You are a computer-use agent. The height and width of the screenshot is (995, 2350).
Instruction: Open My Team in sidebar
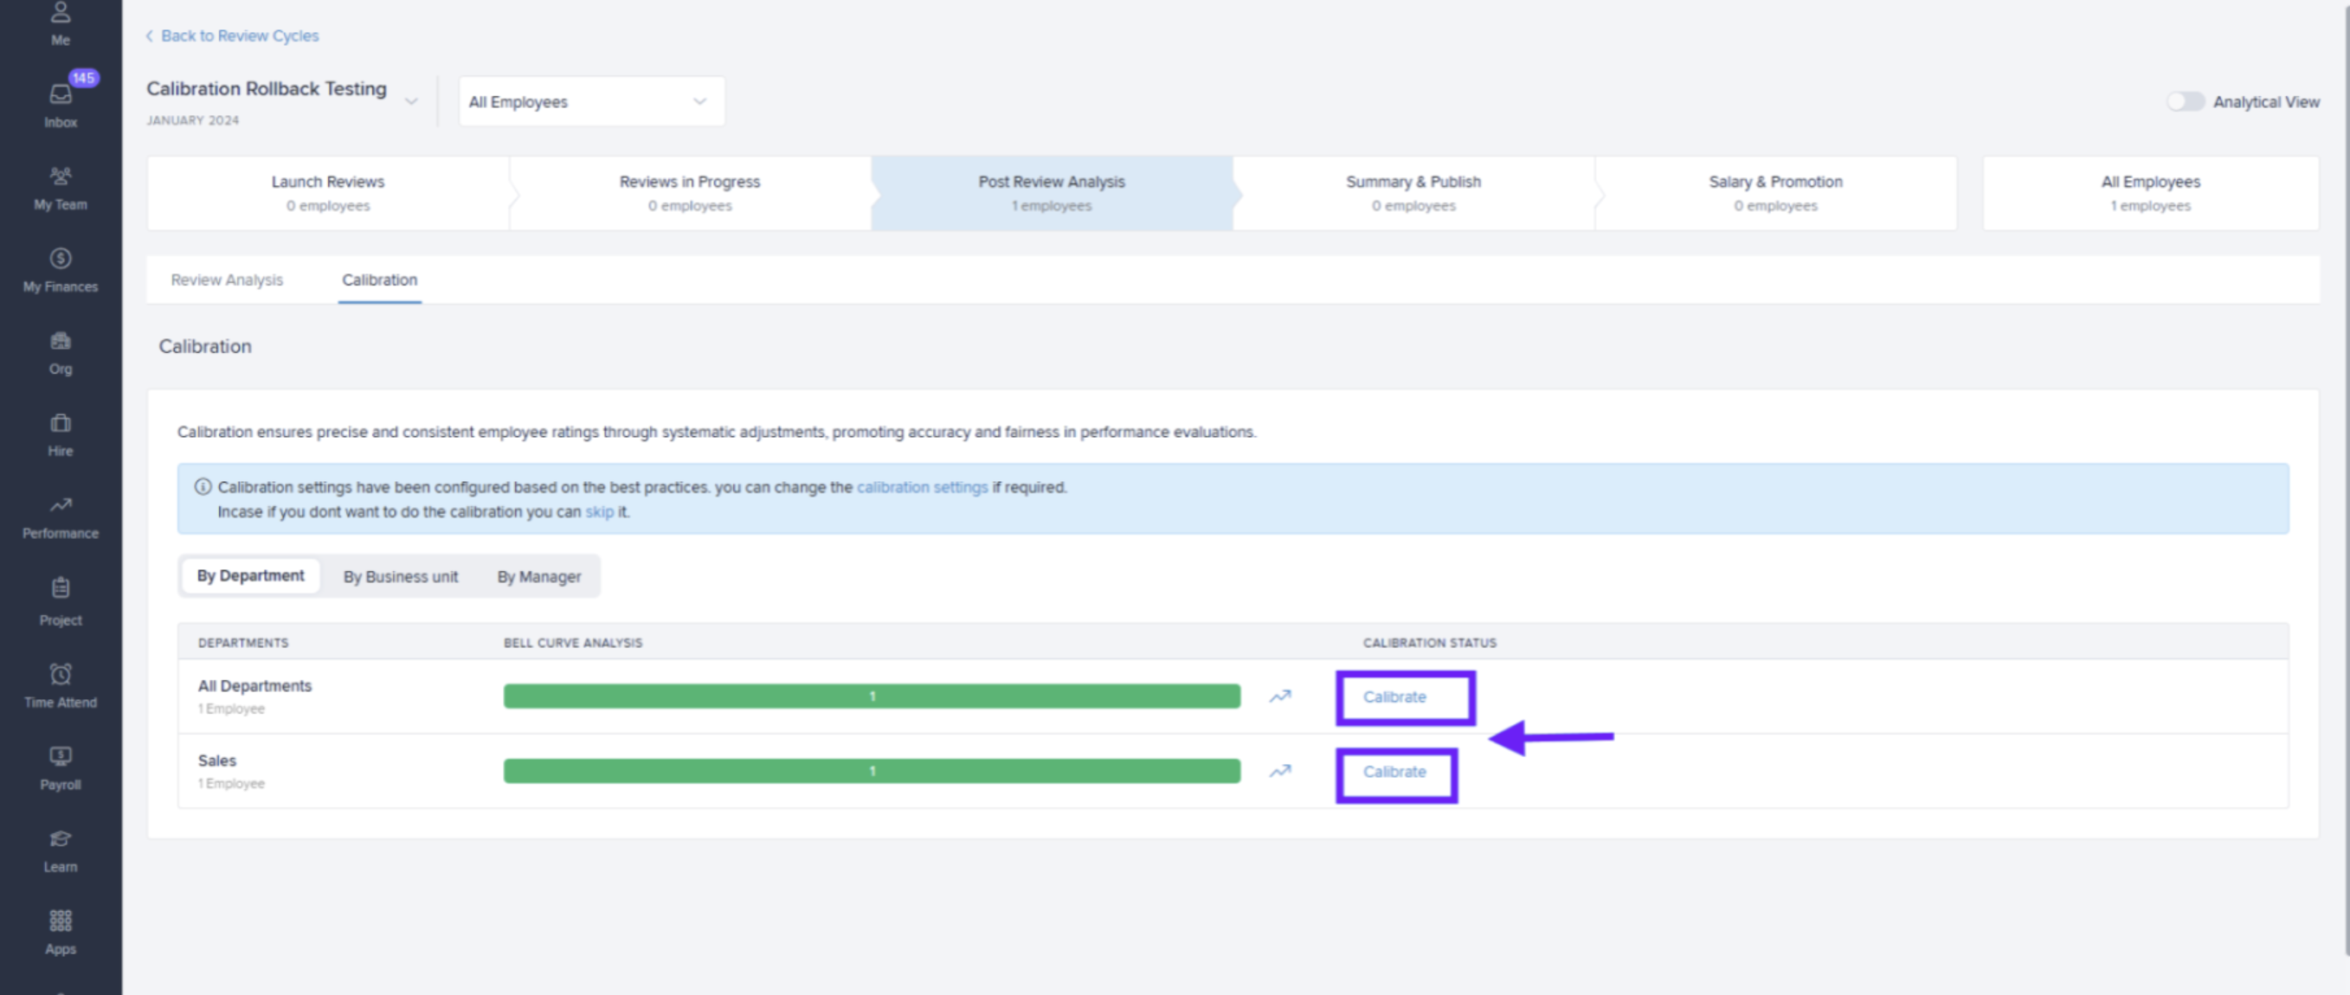61,187
